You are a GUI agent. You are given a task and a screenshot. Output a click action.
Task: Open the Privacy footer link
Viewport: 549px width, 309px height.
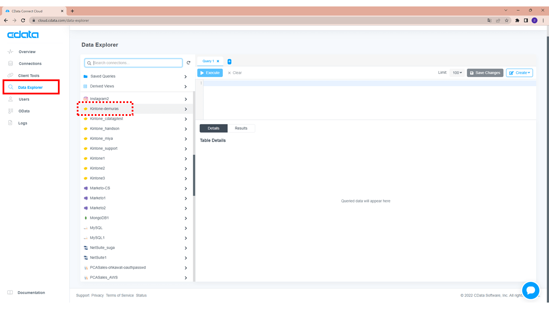click(x=97, y=295)
